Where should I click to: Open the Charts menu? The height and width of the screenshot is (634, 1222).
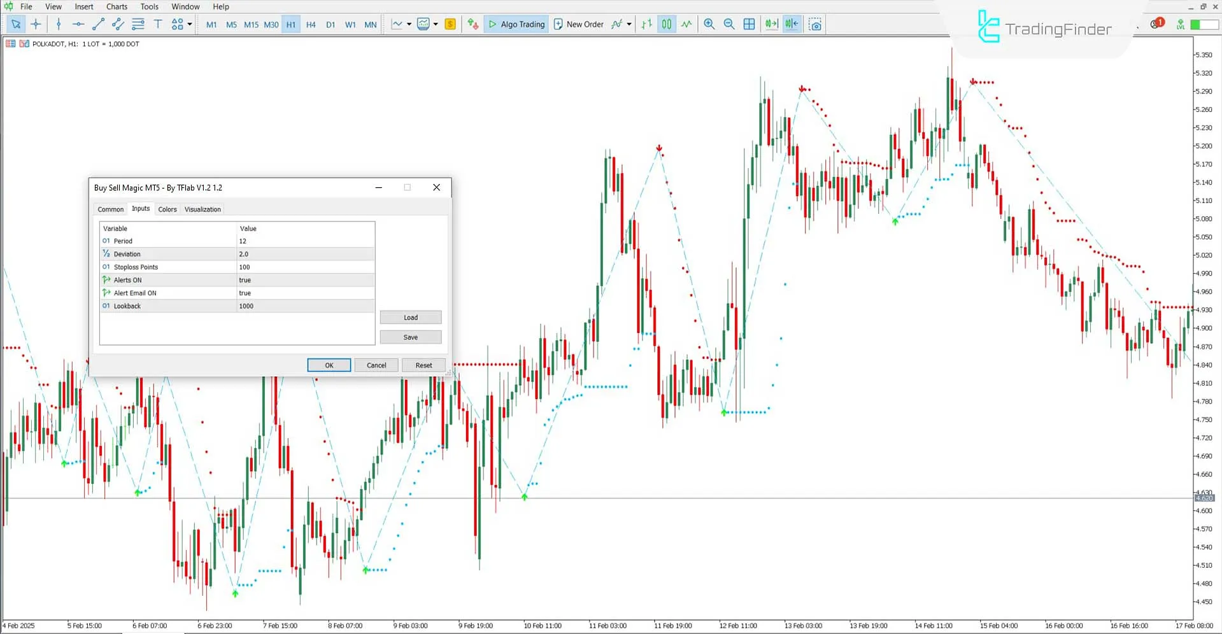117,6
